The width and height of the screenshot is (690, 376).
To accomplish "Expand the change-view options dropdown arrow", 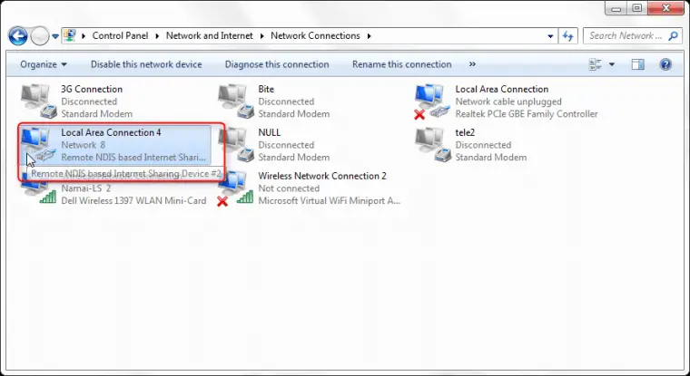I will pyautogui.click(x=612, y=64).
